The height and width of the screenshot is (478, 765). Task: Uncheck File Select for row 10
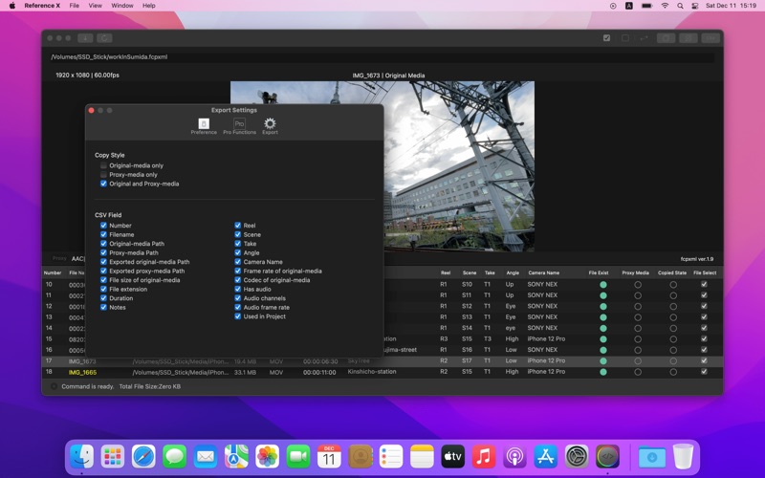coord(704,284)
